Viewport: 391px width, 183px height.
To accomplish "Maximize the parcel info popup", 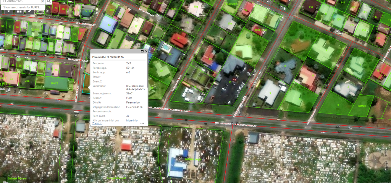I will coord(142,51).
